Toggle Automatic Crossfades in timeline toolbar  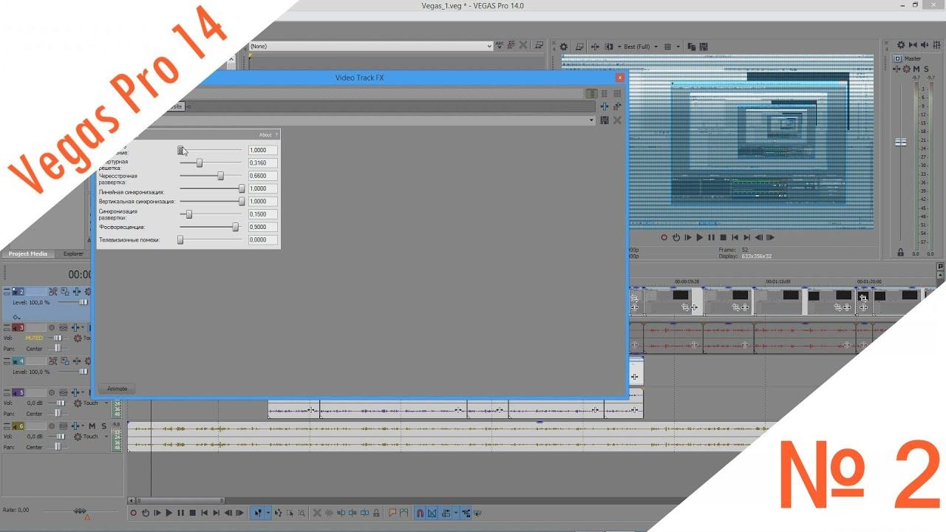click(x=432, y=513)
